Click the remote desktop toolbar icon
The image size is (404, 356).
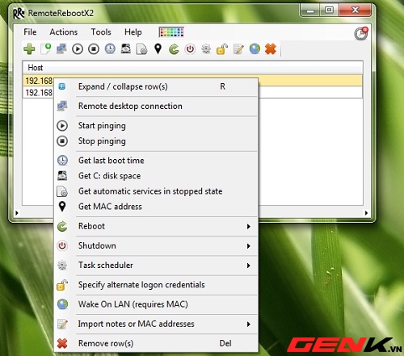coord(61,49)
